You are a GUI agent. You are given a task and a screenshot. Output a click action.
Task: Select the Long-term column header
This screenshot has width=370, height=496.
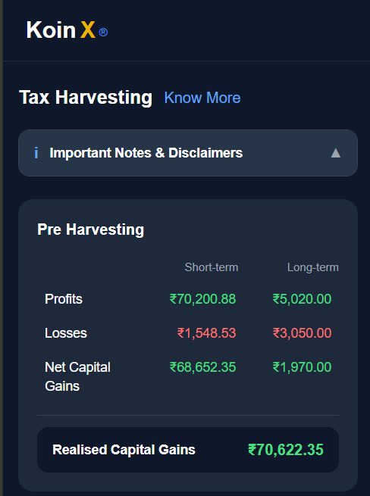tap(313, 267)
